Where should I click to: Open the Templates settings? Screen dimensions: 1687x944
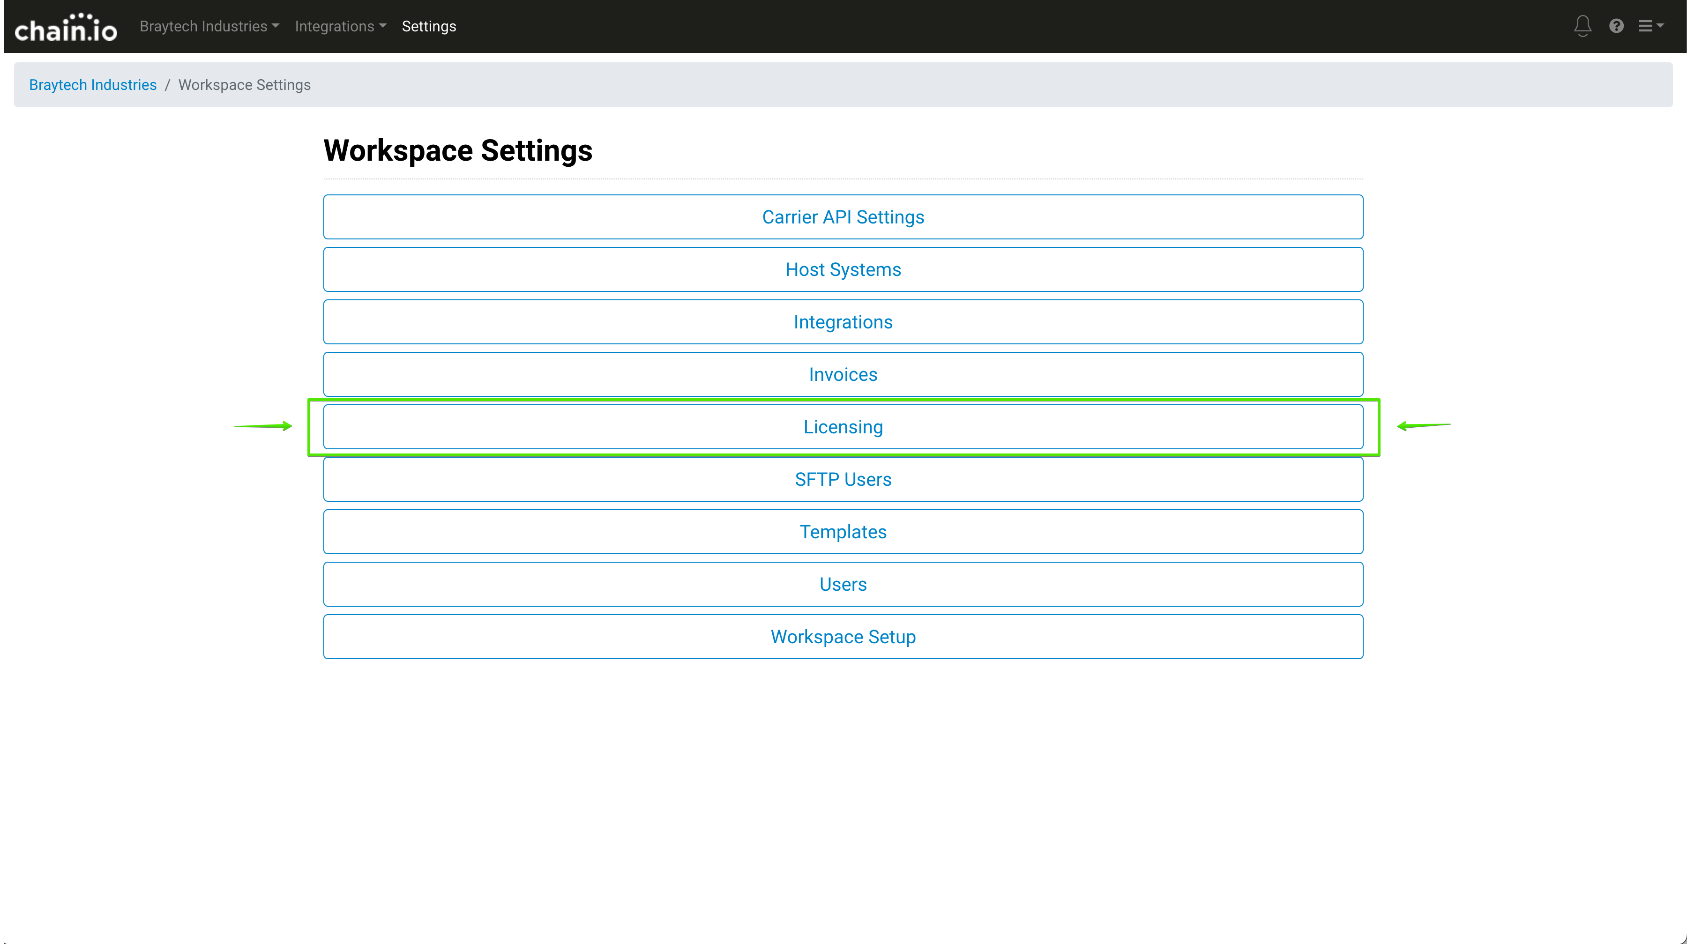(x=843, y=532)
